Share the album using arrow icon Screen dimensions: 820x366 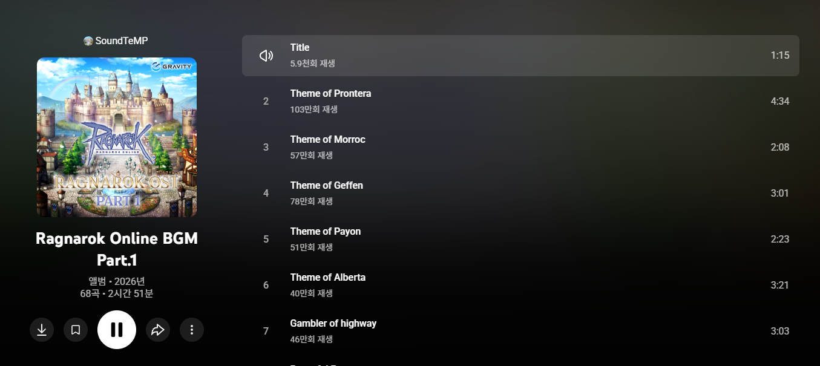(x=158, y=330)
